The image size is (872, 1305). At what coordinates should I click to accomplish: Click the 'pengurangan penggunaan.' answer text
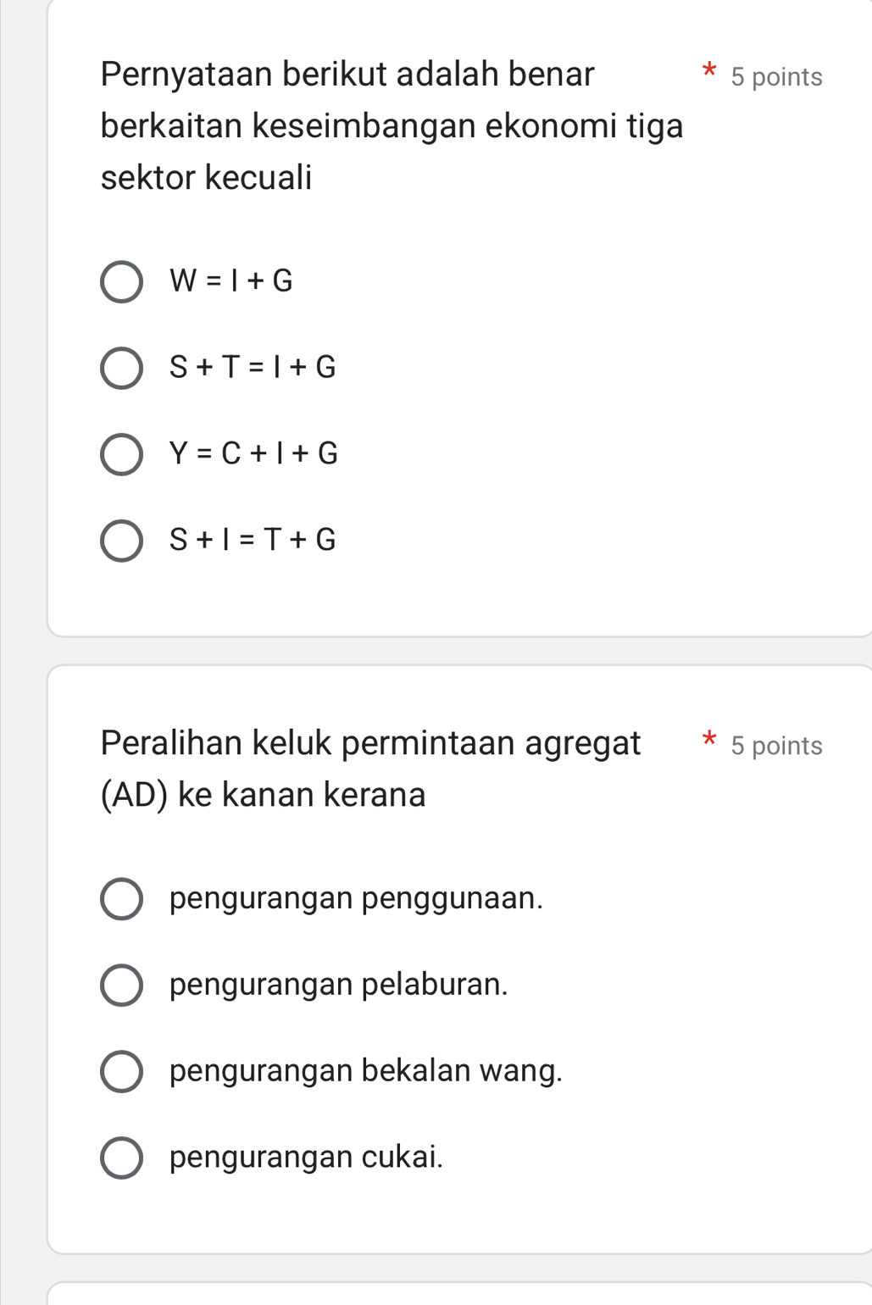[x=356, y=898]
